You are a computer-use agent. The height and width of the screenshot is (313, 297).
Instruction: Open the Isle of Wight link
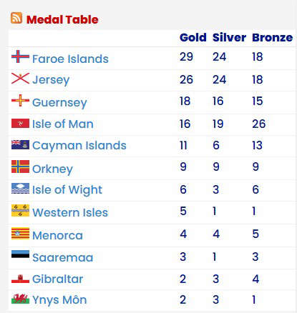[x=67, y=190]
